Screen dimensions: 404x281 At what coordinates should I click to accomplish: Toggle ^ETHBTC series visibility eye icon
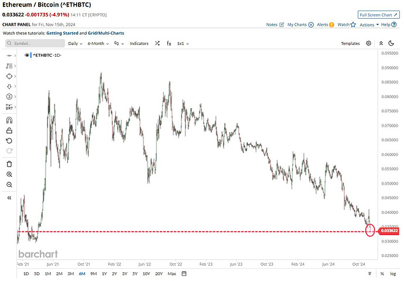point(27,55)
